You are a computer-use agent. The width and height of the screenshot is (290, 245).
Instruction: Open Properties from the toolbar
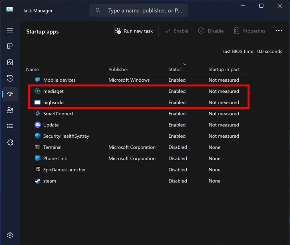click(x=250, y=31)
